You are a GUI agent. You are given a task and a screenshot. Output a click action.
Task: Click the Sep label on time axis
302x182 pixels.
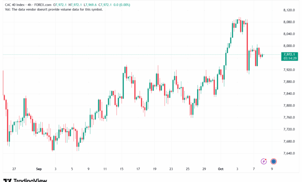[39, 169]
